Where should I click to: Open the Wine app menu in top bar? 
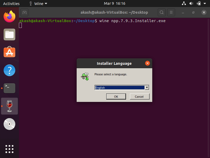tap(38, 3)
